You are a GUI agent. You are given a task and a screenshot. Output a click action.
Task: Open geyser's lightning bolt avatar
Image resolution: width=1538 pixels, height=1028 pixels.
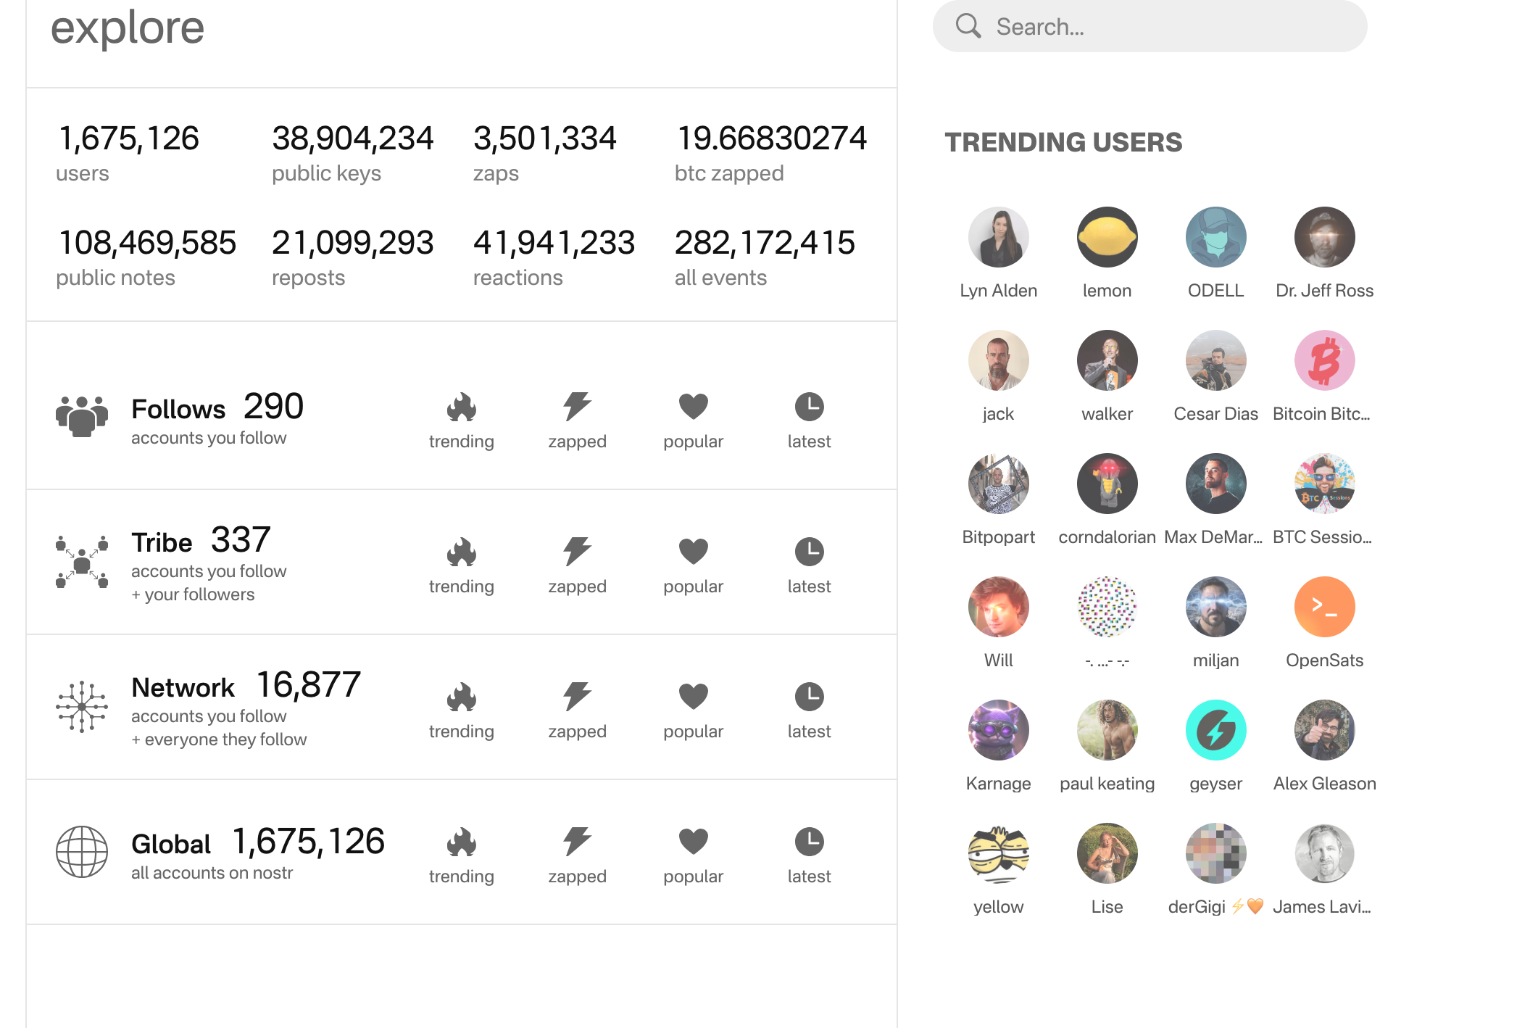[1215, 730]
